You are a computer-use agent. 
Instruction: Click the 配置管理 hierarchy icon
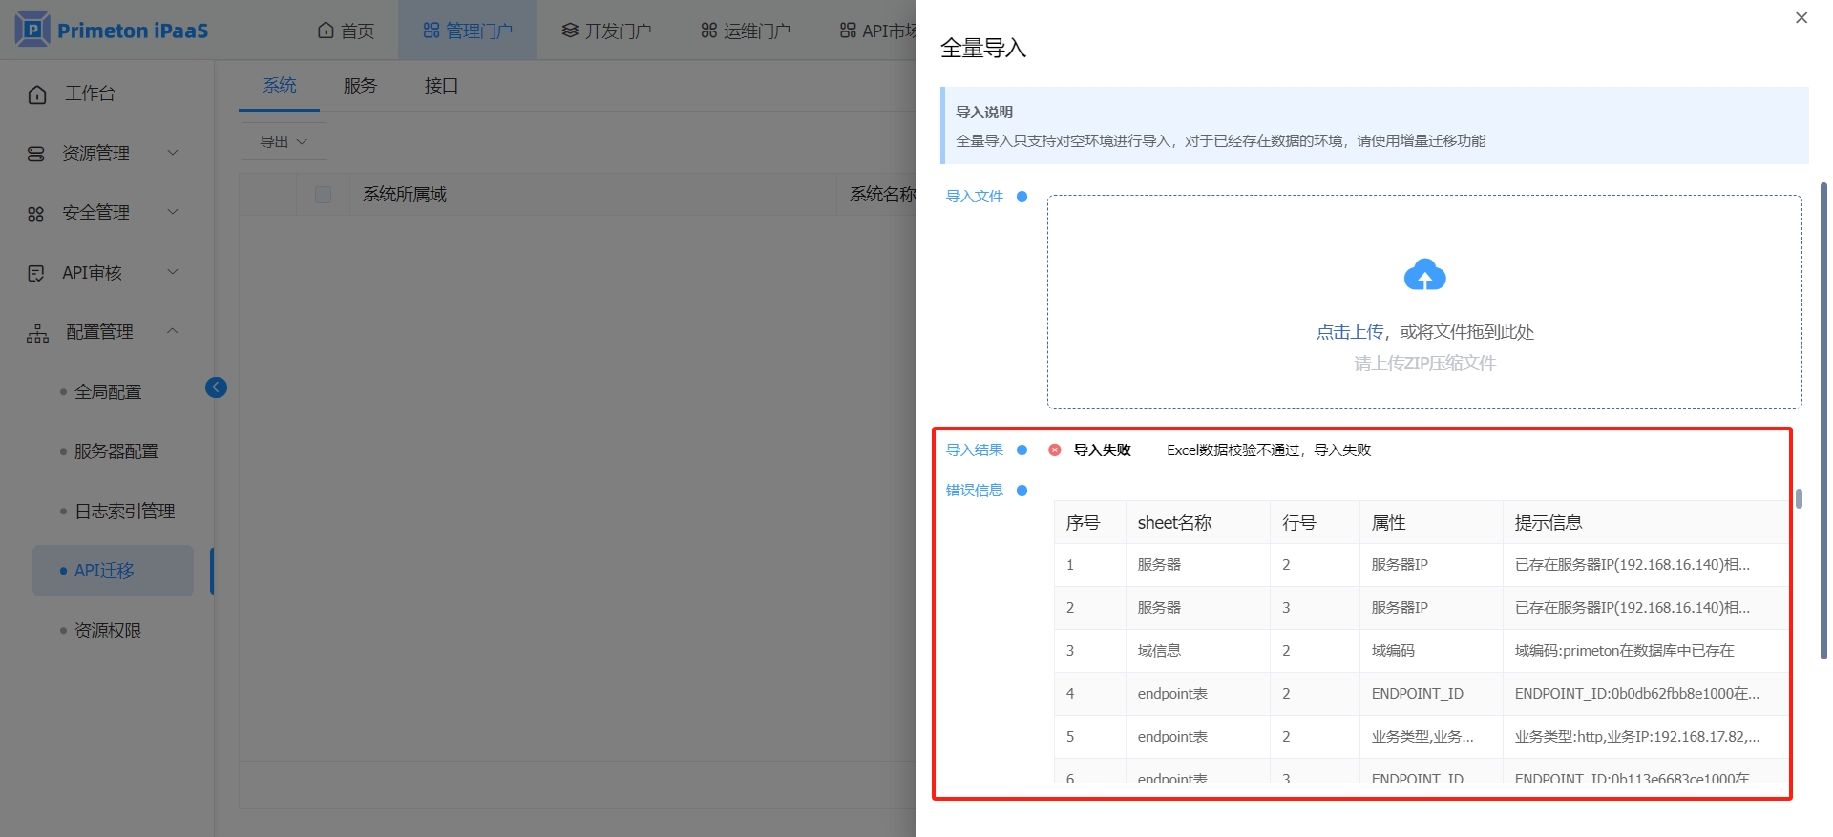[37, 333]
